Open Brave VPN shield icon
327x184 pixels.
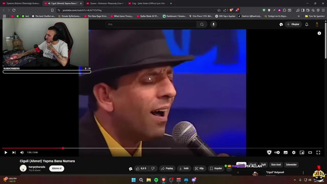click(318, 10)
